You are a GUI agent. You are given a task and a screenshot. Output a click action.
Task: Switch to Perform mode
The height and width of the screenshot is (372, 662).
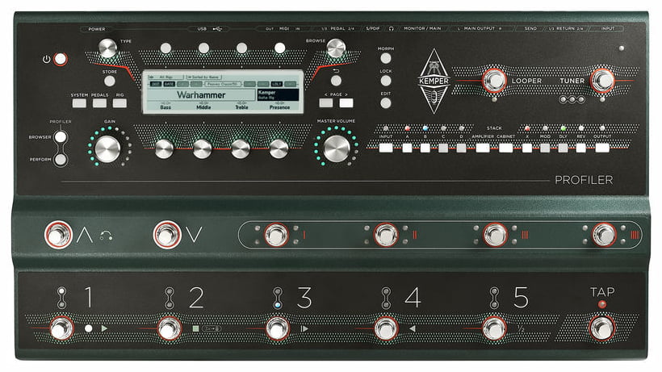[x=61, y=159]
